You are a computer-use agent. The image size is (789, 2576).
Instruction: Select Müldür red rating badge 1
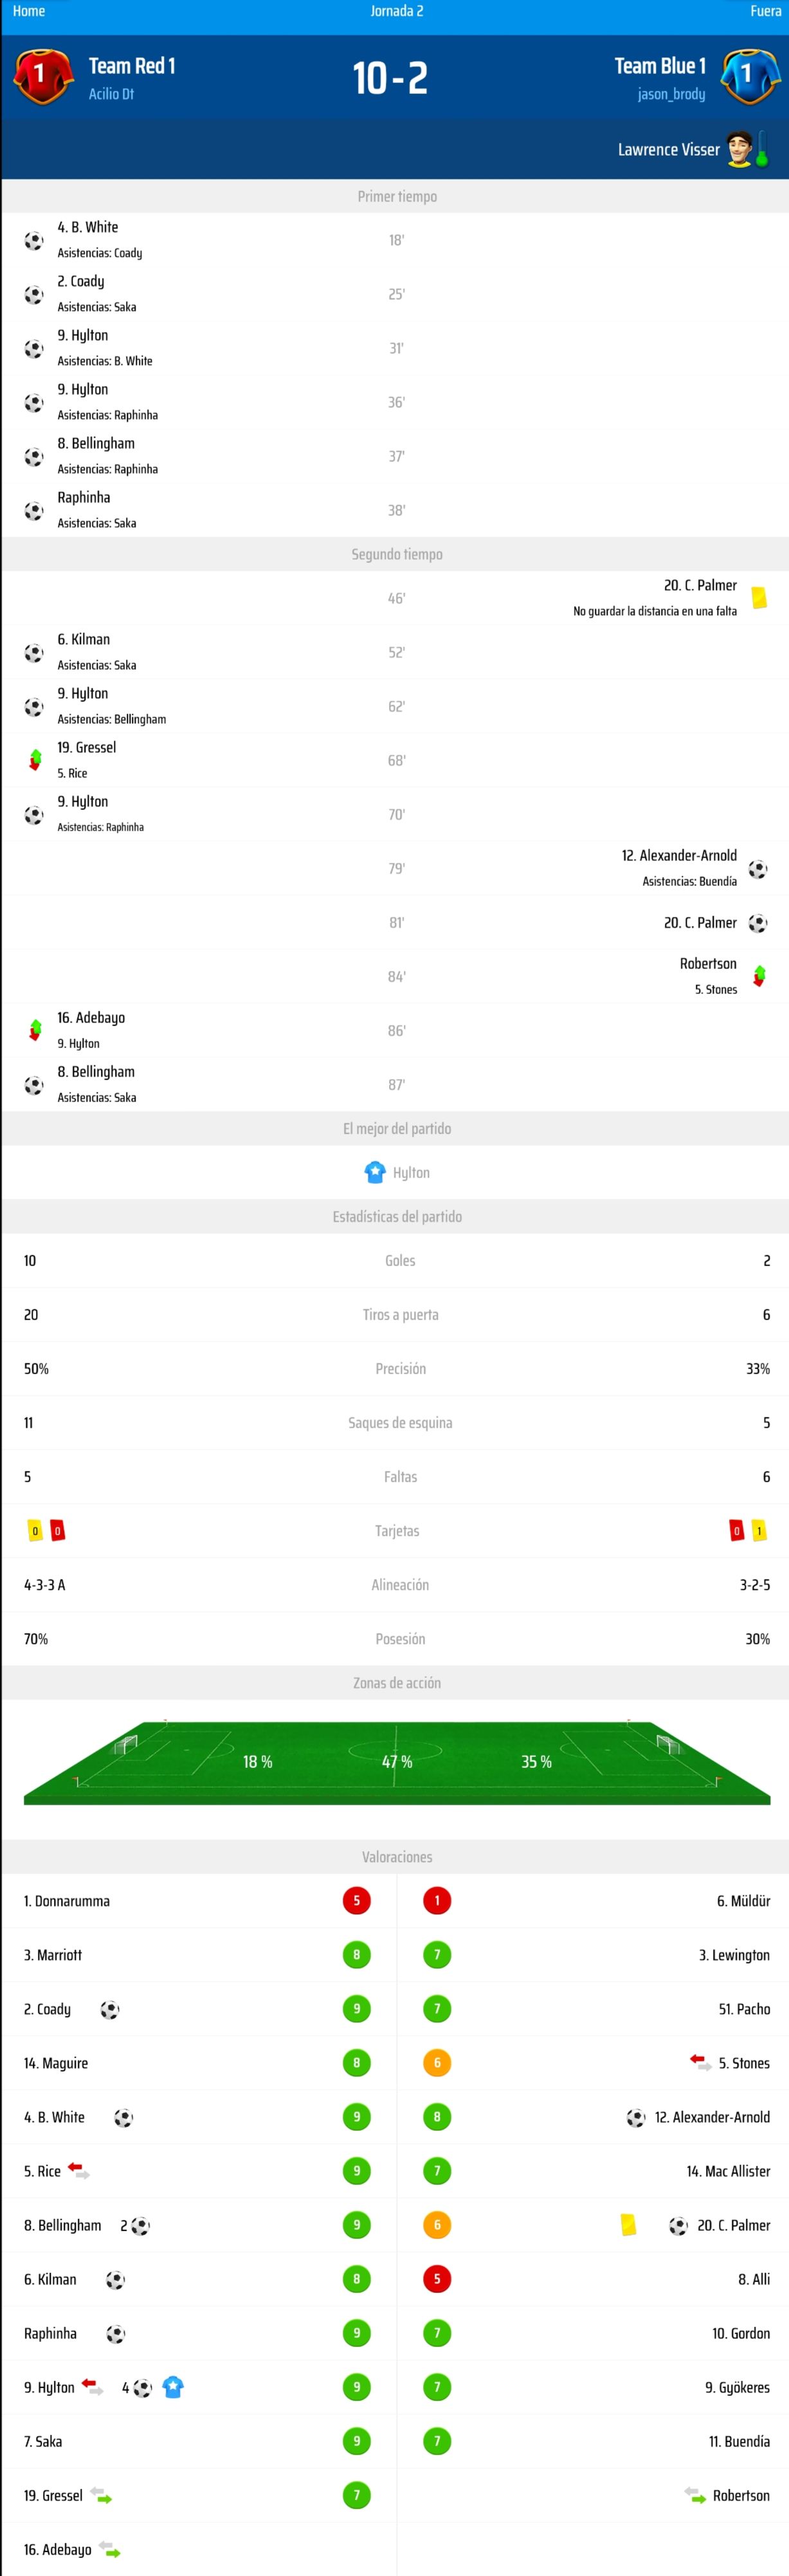pos(437,1900)
